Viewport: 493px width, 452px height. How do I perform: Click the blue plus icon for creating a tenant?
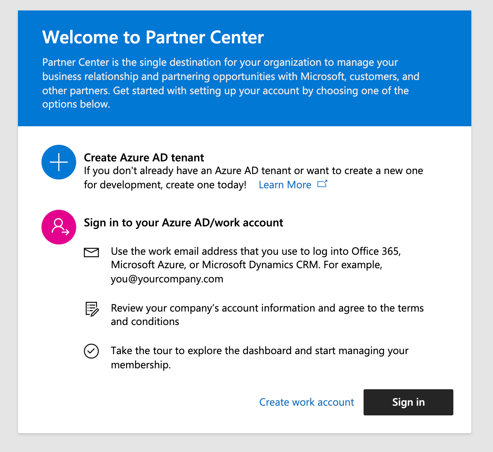59,162
